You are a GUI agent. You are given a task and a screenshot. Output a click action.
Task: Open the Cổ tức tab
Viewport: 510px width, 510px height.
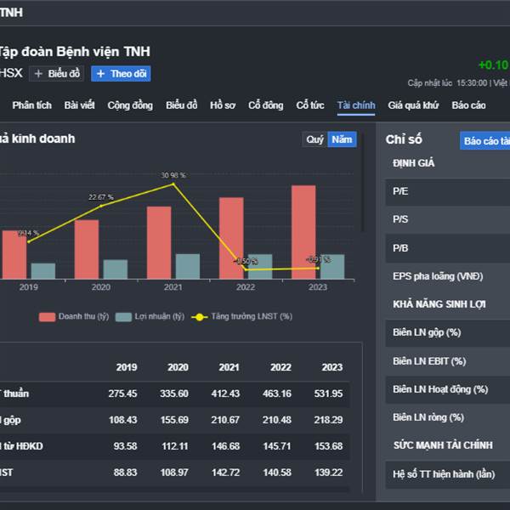[x=310, y=105]
